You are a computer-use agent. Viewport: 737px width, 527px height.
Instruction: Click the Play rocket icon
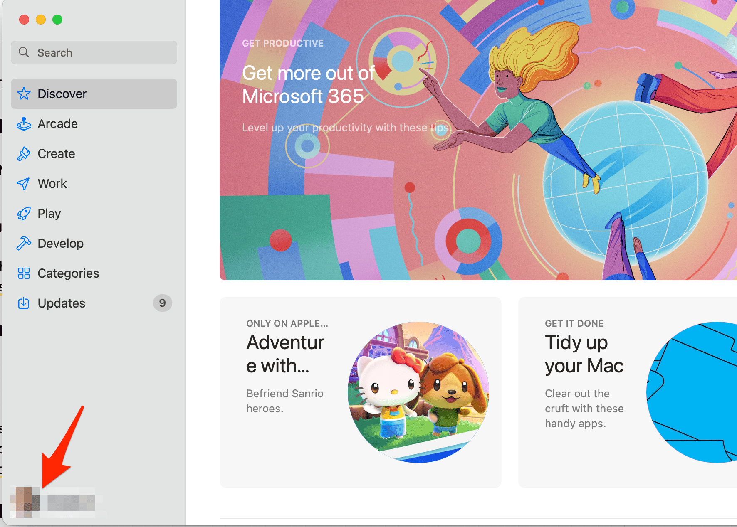[24, 214]
